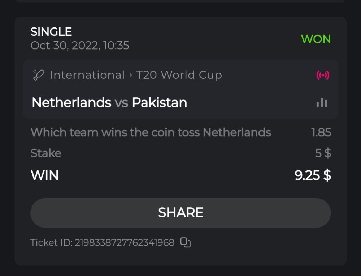Click the live broadcast signal icon

coord(323,75)
